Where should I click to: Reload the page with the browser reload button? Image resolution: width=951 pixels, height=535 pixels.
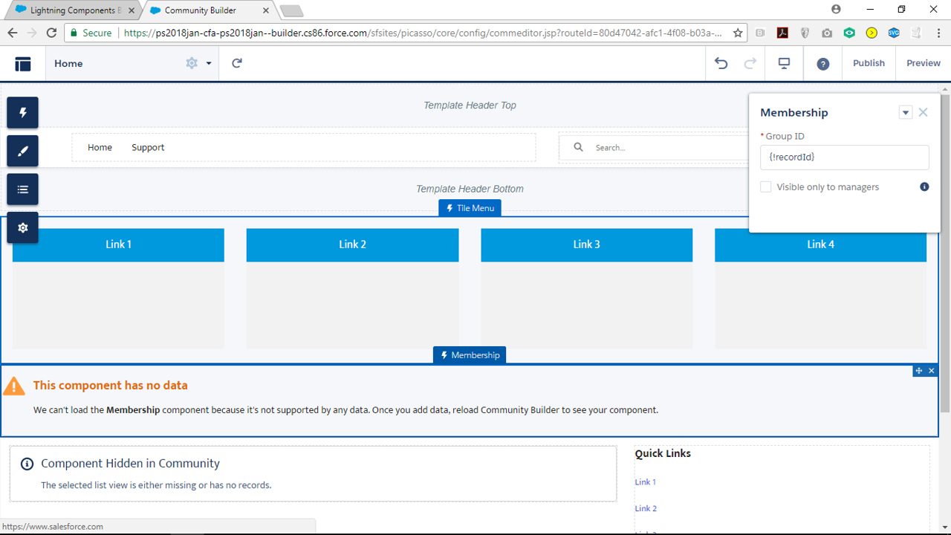click(x=51, y=33)
